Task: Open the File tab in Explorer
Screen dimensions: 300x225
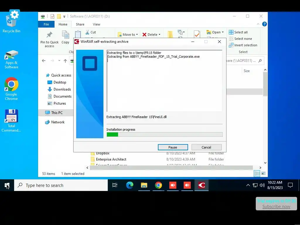Action: [46, 24]
